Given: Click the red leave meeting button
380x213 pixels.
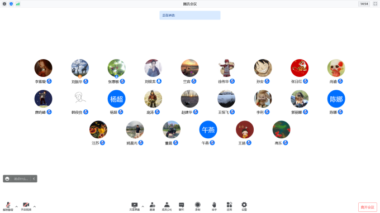Looking at the screenshot, I should pyautogui.click(x=368, y=207).
